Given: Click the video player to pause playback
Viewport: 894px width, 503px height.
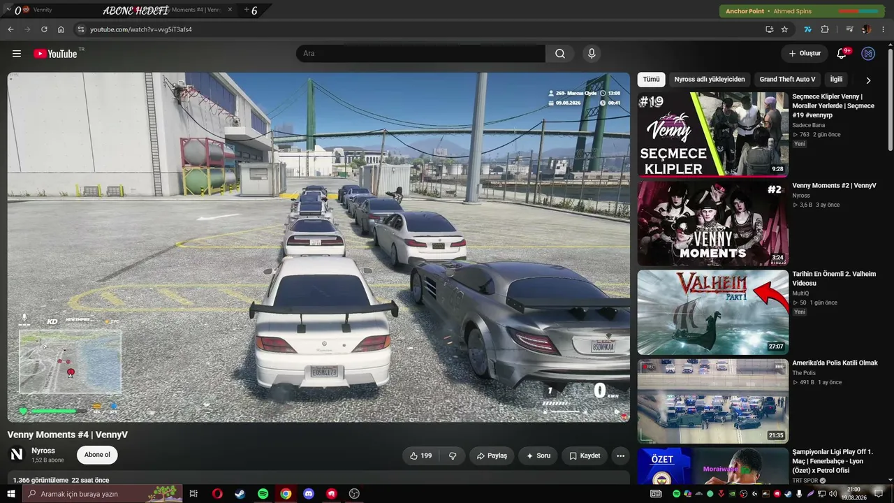Looking at the screenshot, I should [318, 247].
